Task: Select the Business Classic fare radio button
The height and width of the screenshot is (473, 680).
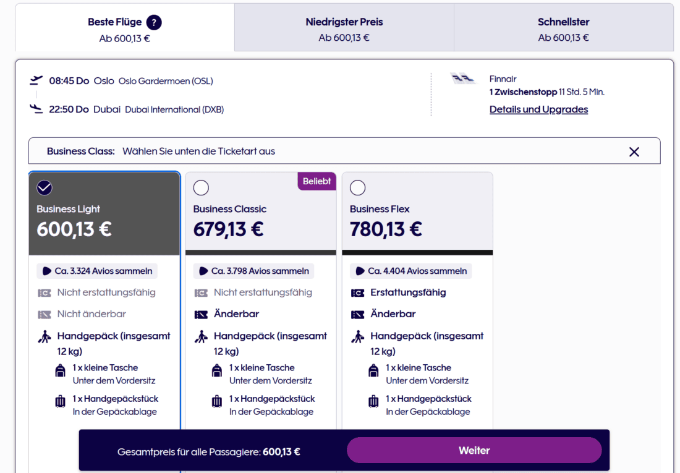Action: [x=201, y=187]
